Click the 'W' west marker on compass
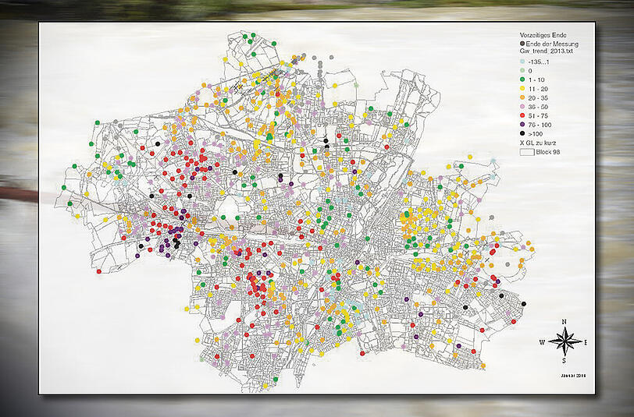This screenshot has height=417, width=634. (543, 341)
